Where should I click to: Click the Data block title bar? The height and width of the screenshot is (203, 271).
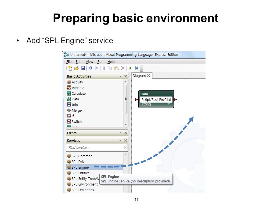156,94
